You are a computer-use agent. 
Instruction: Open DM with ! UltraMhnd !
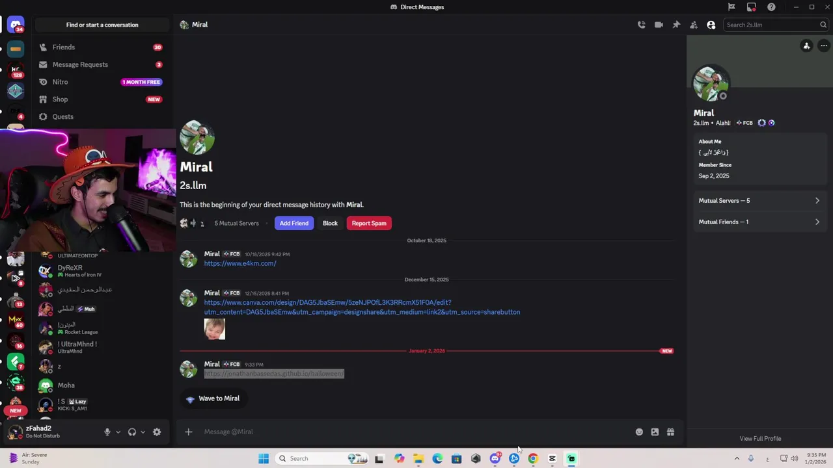pos(102,347)
